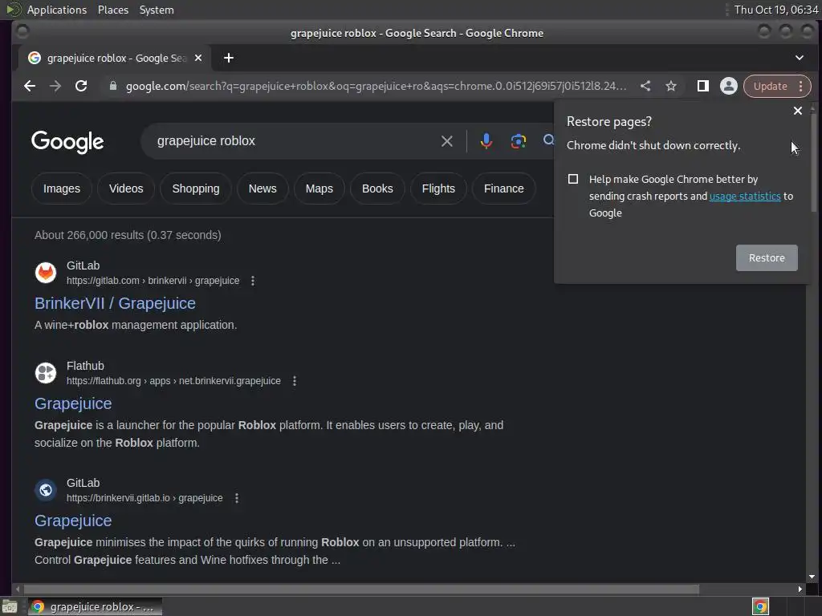Click the horizontal page scrollbar
822x616 pixels.
point(360,590)
